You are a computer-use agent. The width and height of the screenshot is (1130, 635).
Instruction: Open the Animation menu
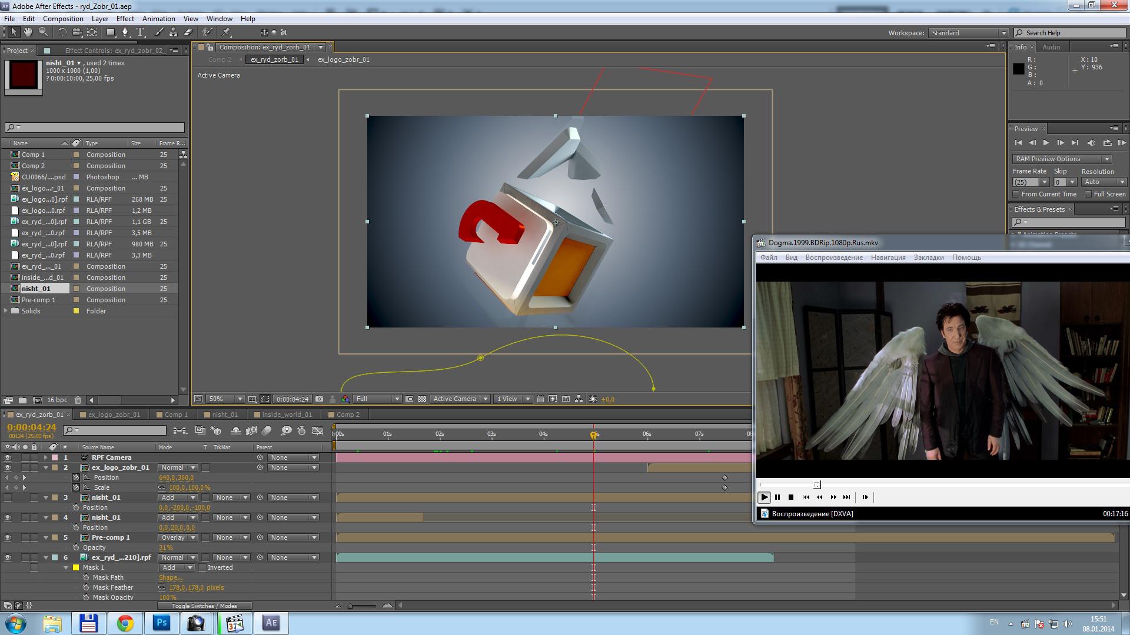pos(158,19)
